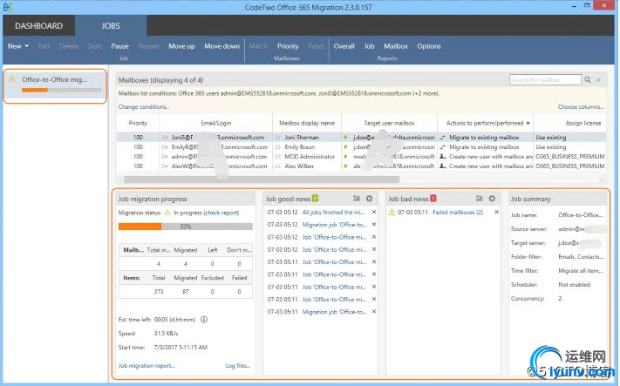Toggle sort on Actions to perform/performed column
Viewport: 620px width, 386px height.
(x=485, y=123)
